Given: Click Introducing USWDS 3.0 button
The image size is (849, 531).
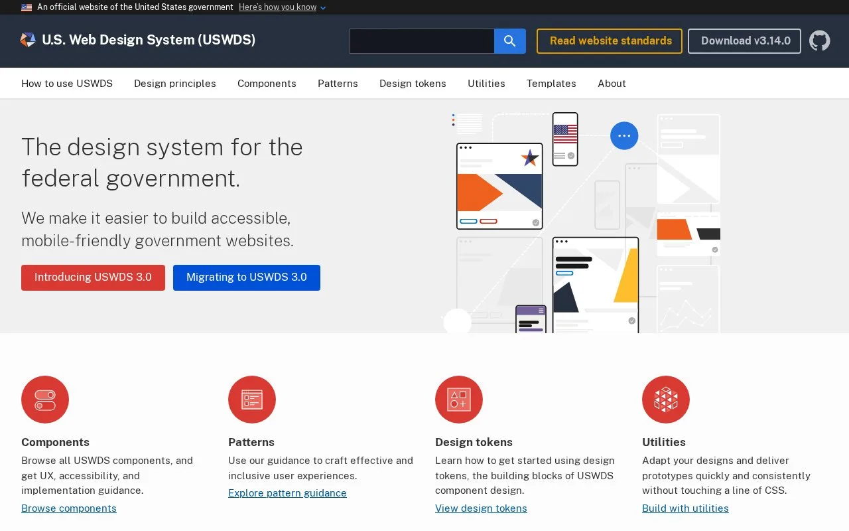Looking at the screenshot, I should coord(93,277).
